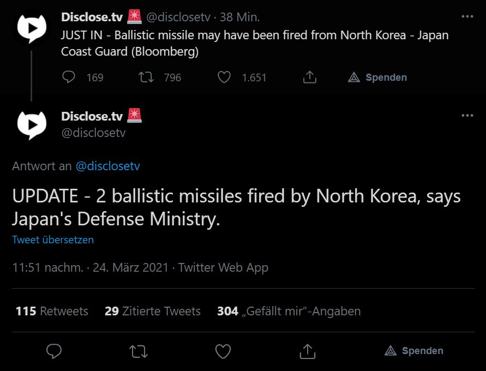Like the top tweet with 1.651 likes
This screenshot has width=486, height=371.
(224, 77)
